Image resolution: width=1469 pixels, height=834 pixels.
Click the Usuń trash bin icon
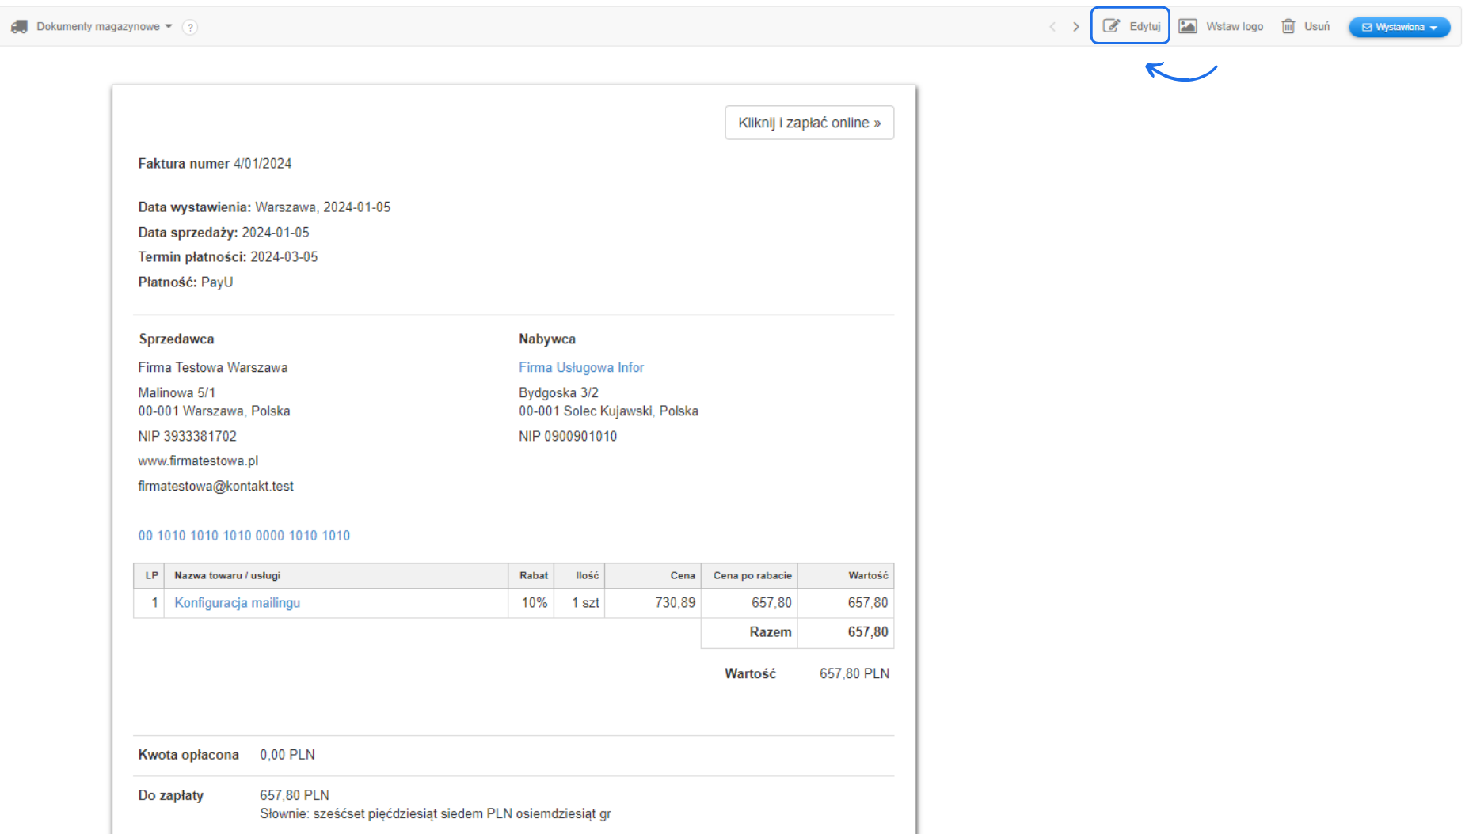click(1288, 26)
